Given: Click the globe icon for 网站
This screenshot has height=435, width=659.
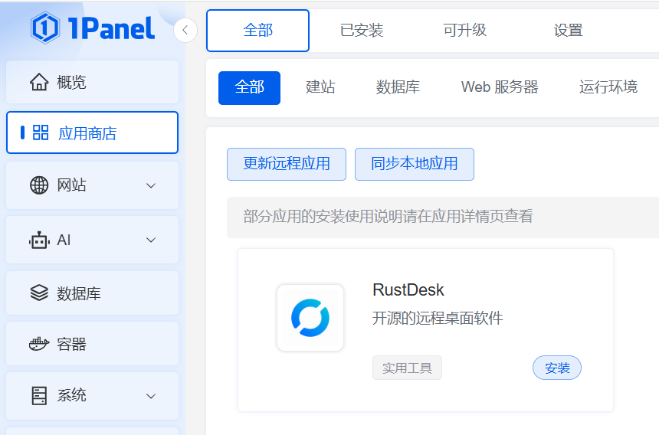Looking at the screenshot, I should tap(39, 185).
